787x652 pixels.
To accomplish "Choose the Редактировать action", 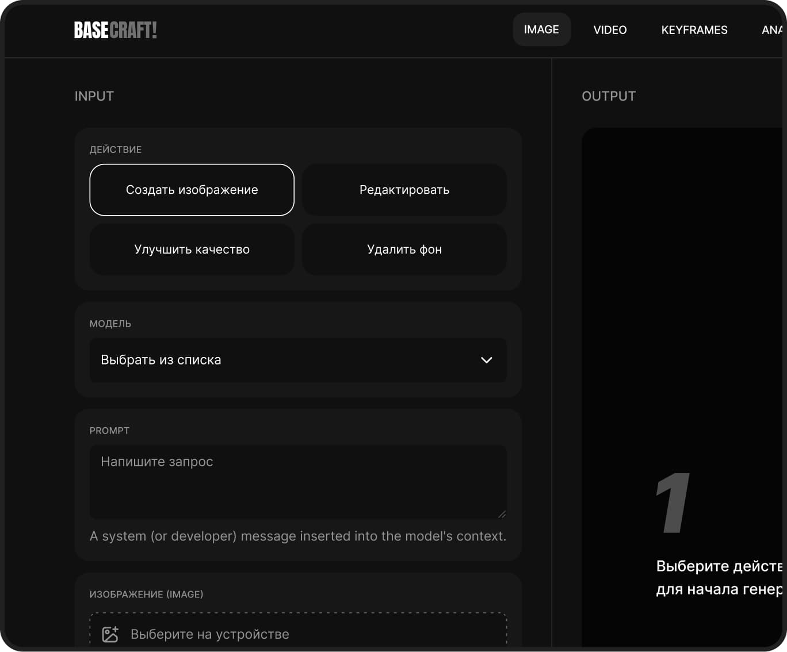I will tap(404, 190).
